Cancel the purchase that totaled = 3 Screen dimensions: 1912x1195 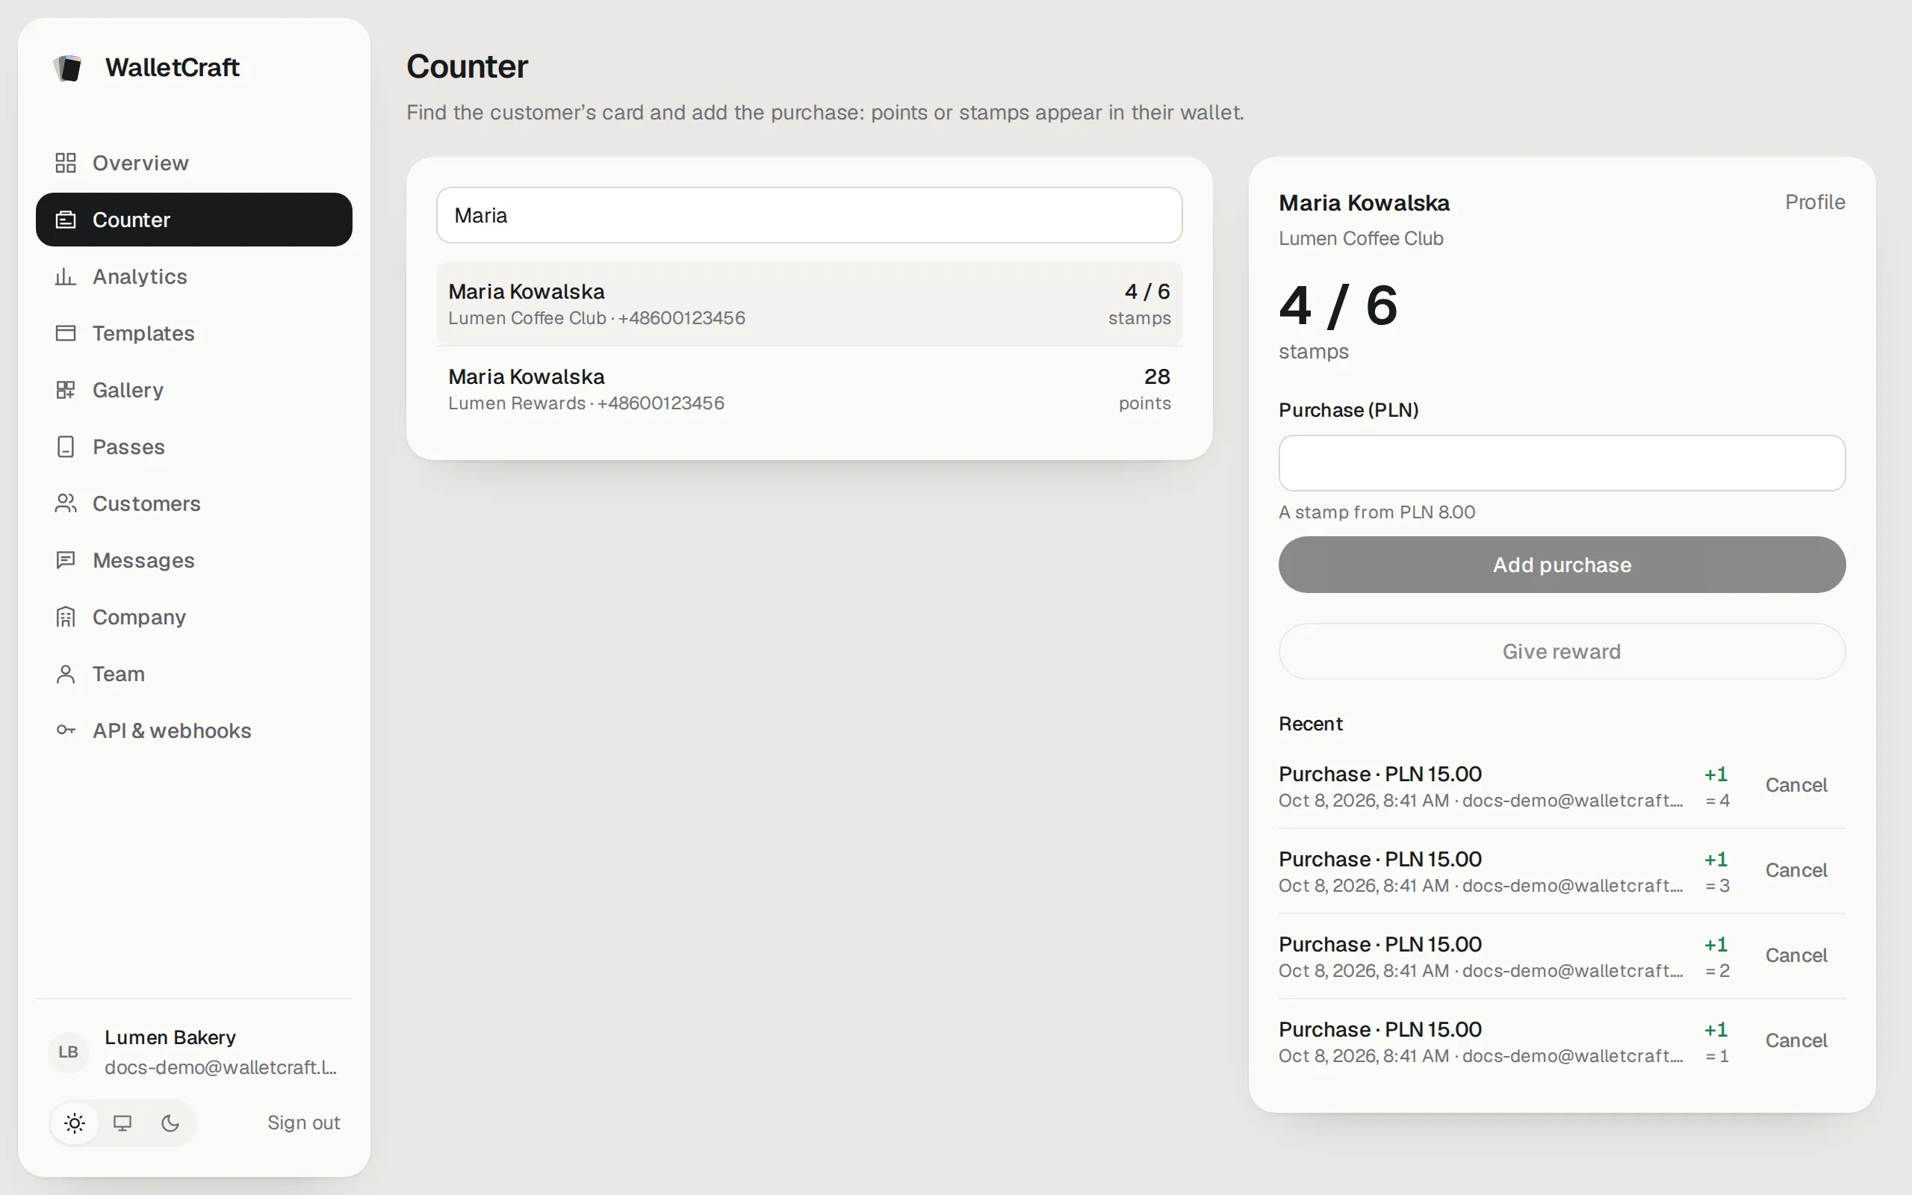pyautogui.click(x=1795, y=870)
